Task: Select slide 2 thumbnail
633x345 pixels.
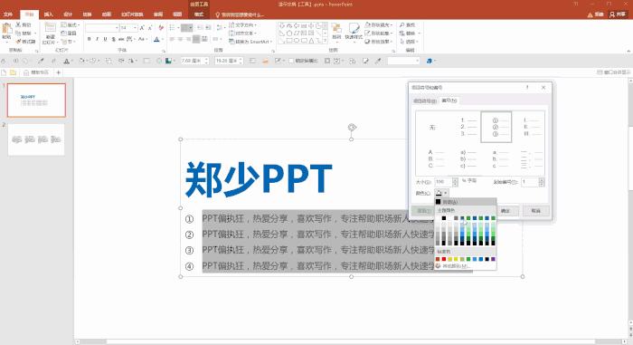Action: pos(36,139)
